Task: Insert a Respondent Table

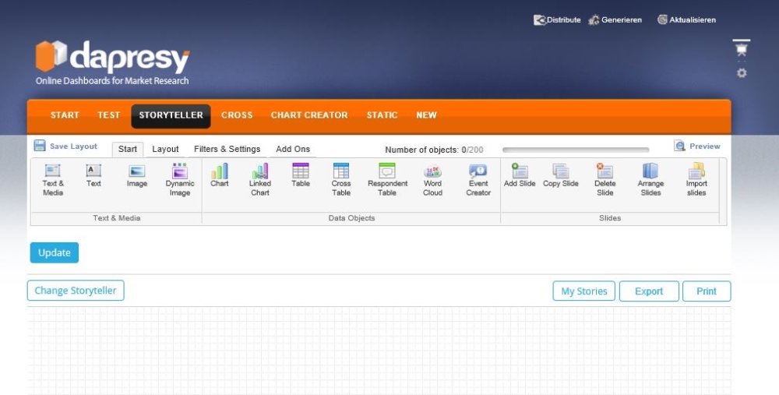Action: pos(387,180)
